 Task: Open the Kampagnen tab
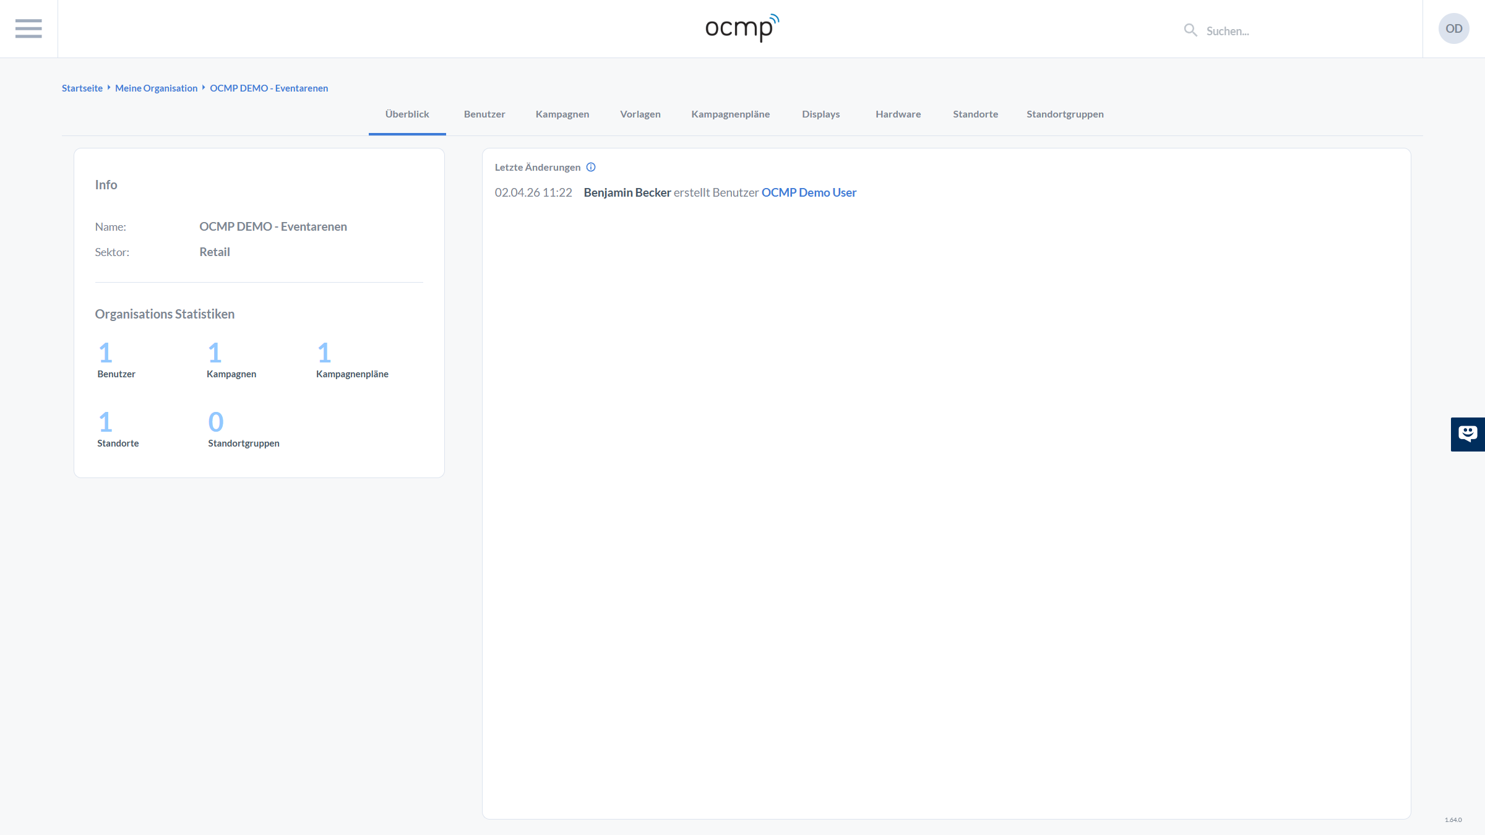562,114
